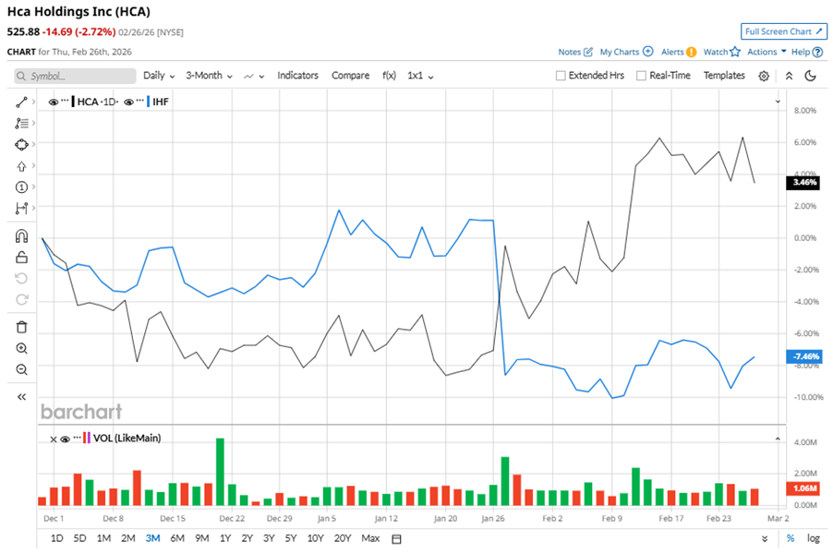This screenshot has height=554, width=833.
Task: Open the Indicators menu
Action: pyautogui.click(x=297, y=76)
